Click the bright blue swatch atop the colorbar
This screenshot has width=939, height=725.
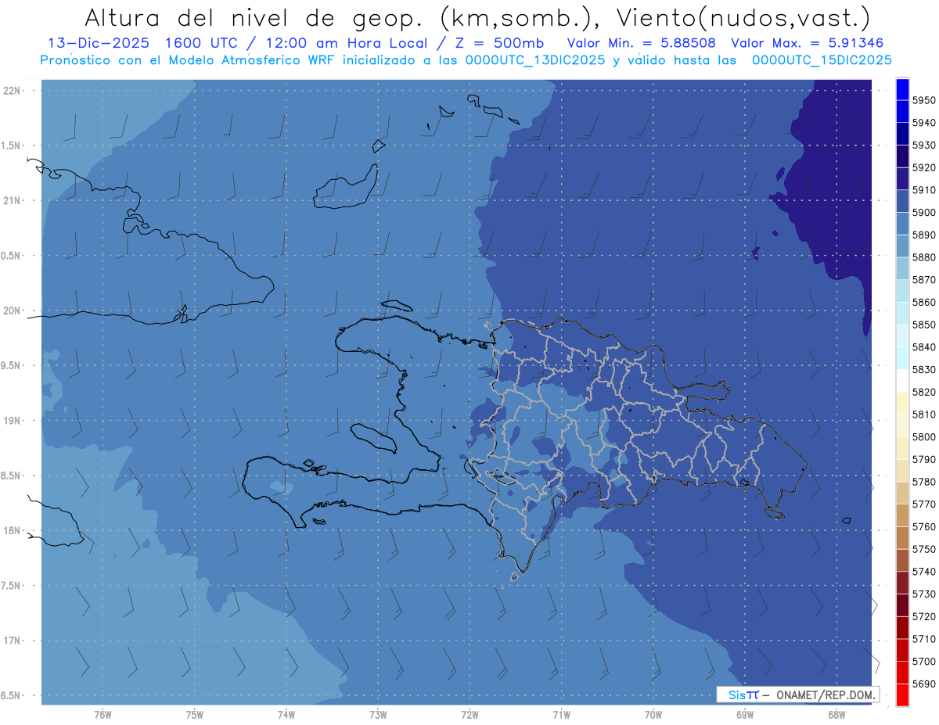[x=902, y=88]
